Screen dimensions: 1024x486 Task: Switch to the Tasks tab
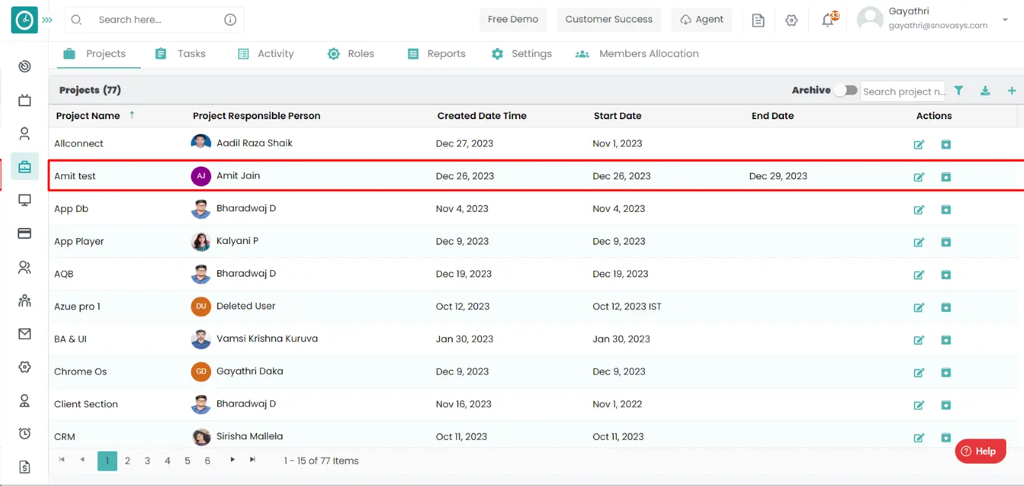(x=181, y=54)
